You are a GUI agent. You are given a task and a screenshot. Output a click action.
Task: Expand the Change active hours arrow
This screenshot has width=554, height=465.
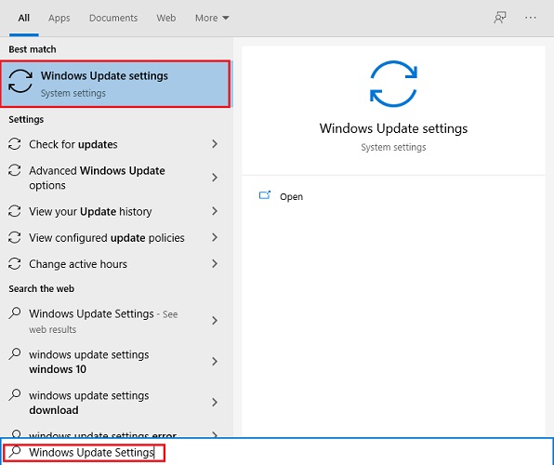coord(215,263)
